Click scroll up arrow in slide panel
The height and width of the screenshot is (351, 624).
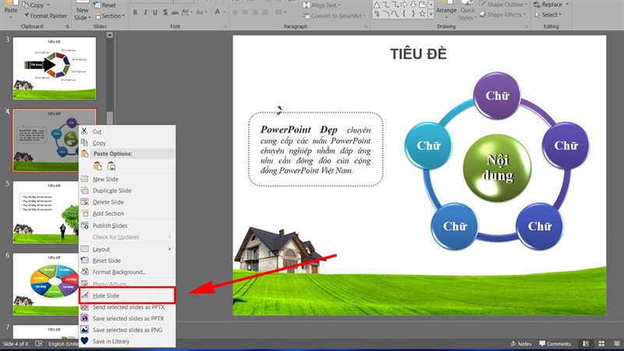pos(109,35)
